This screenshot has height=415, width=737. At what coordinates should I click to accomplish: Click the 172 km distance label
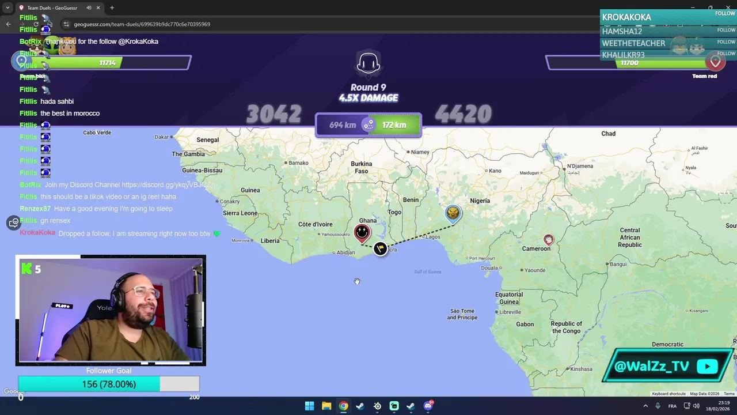click(x=394, y=125)
